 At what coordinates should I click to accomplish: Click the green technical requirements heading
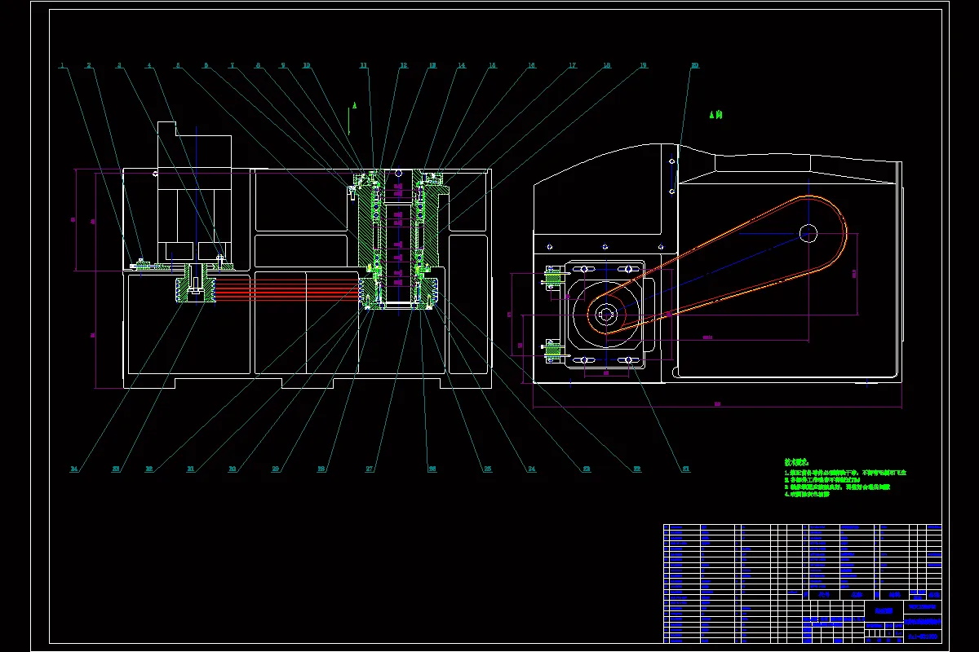point(795,462)
